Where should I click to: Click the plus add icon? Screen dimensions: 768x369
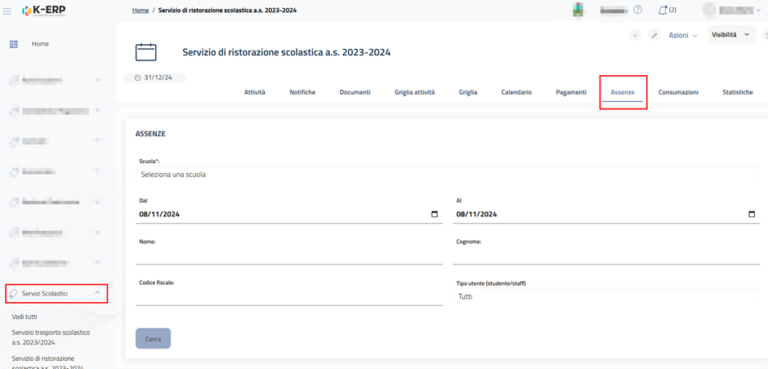pos(635,36)
